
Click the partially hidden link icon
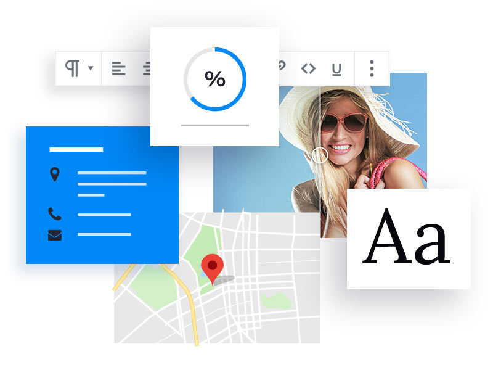point(282,65)
